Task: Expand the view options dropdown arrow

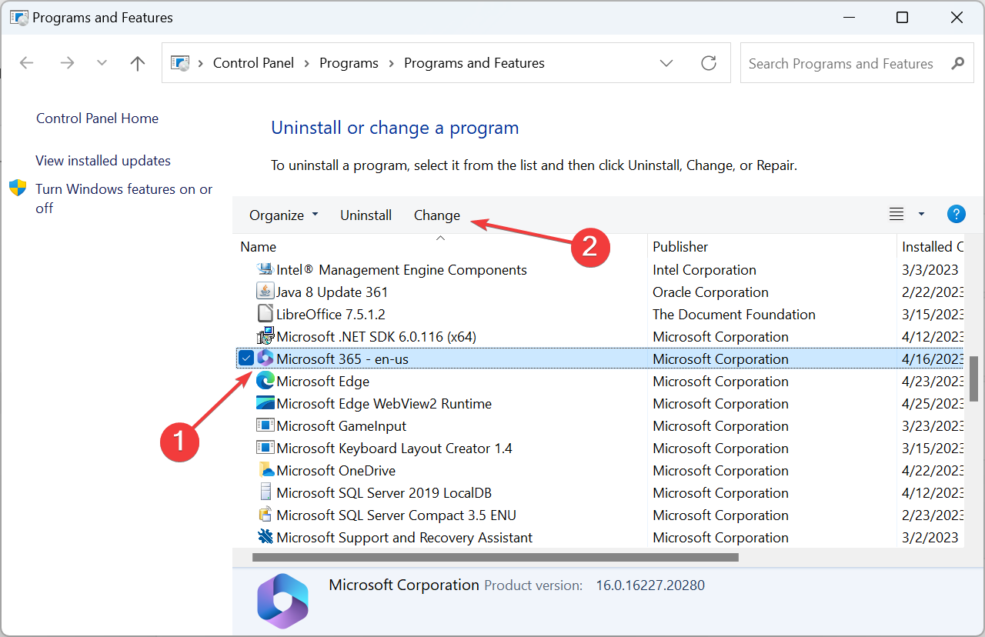Action: click(x=921, y=215)
